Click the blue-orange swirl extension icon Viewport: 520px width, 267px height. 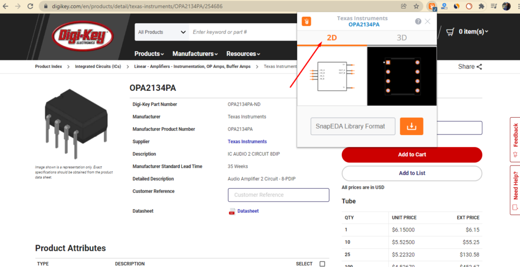point(457,6)
